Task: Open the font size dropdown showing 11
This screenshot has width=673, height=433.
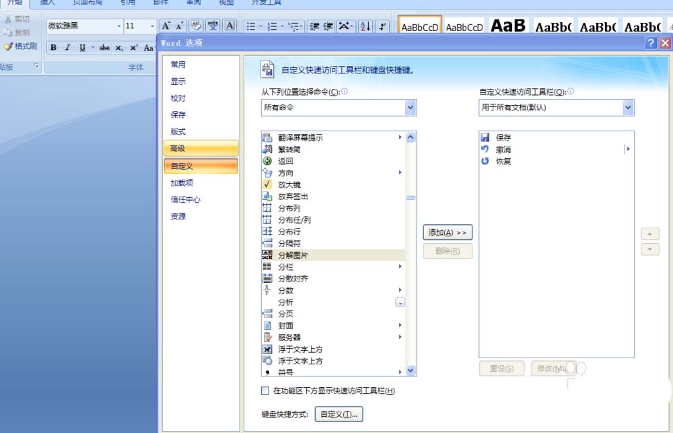Action: [x=152, y=26]
